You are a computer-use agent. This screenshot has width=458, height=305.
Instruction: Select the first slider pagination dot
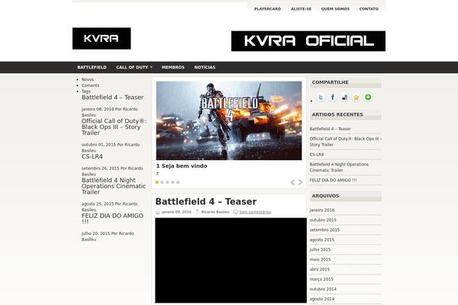pos(156,182)
